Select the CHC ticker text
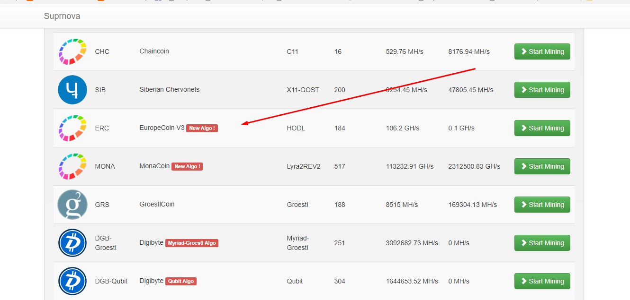The image size is (630, 300). point(102,51)
